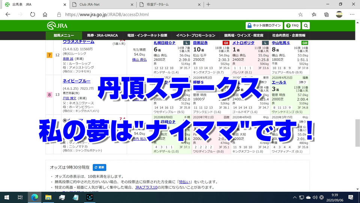This screenshot has width=360, height=203.
Task: Open the JRA site search icon
Action: 306,26
